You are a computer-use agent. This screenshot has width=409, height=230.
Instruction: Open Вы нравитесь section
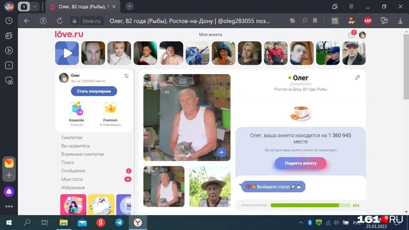point(75,146)
